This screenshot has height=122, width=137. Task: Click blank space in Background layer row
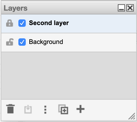coord(99,42)
